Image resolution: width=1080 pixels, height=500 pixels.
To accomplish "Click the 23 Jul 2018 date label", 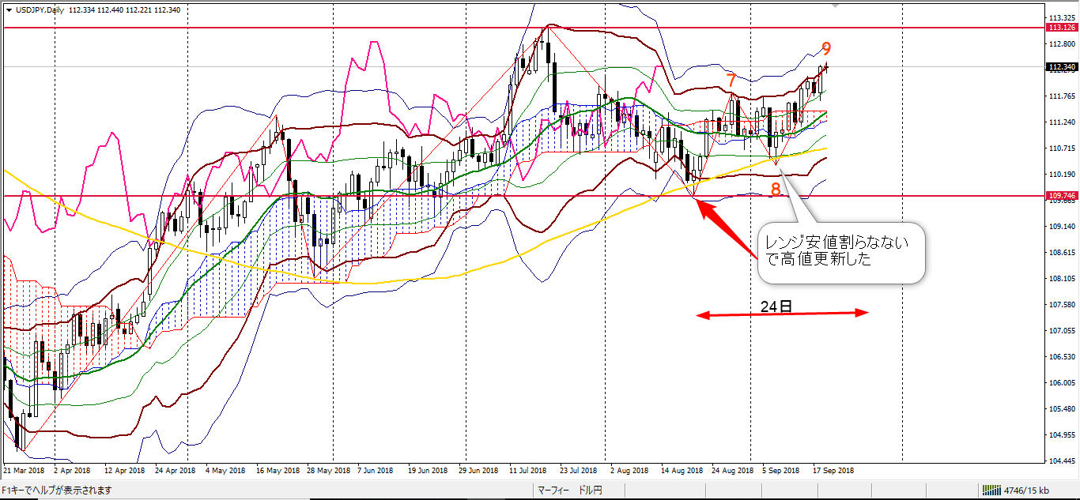I will pyautogui.click(x=580, y=470).
